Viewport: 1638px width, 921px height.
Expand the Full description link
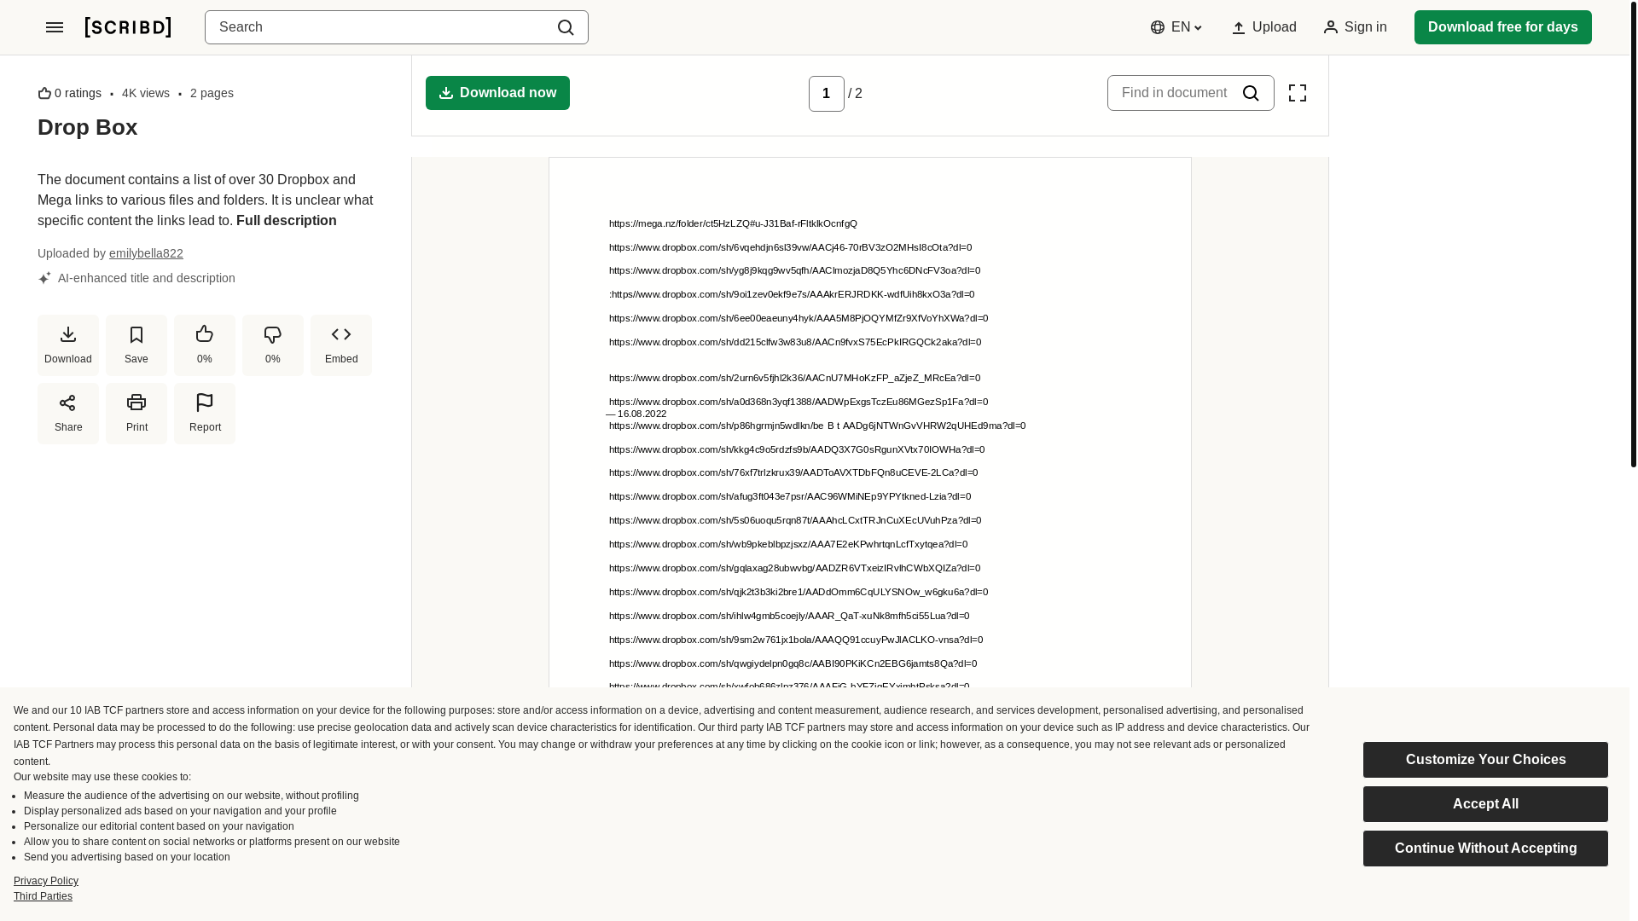coord(287,221)
